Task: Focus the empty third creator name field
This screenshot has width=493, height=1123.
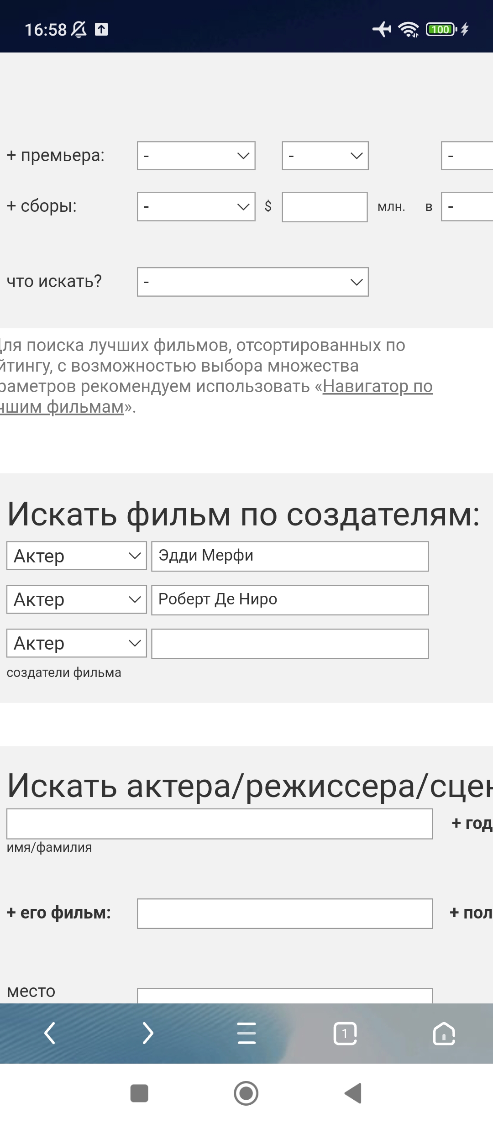Action: click(290, 644)
